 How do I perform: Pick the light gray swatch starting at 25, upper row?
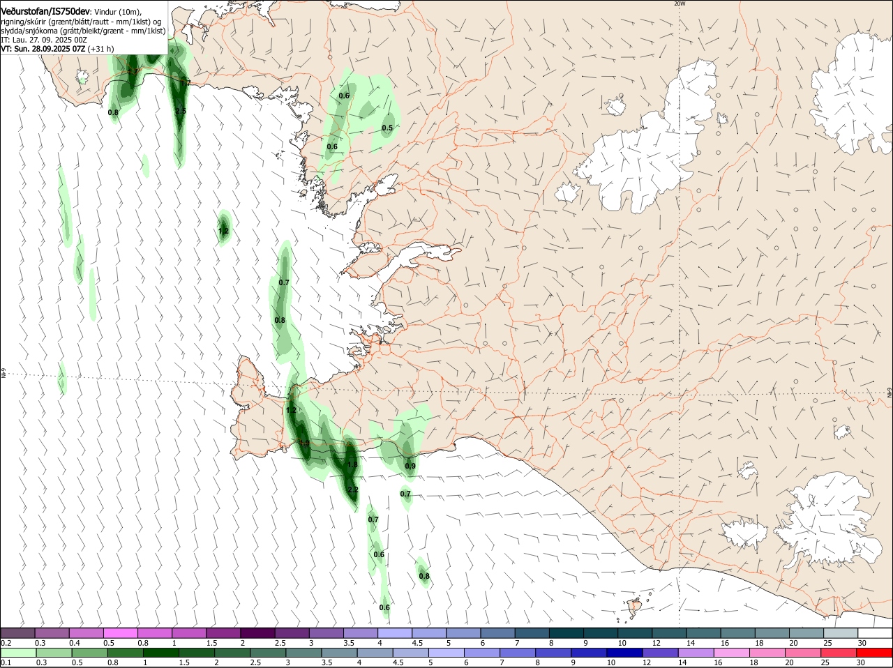point(840,632)
